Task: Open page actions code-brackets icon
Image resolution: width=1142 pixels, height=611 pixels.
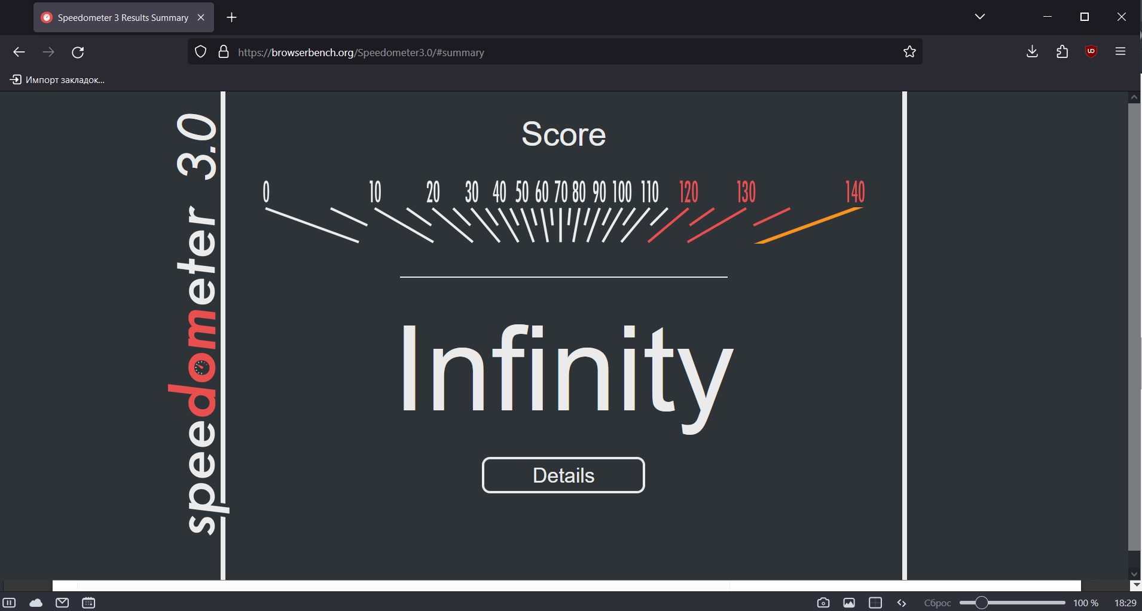Action: pyautogui.click(x=902, y=603)
